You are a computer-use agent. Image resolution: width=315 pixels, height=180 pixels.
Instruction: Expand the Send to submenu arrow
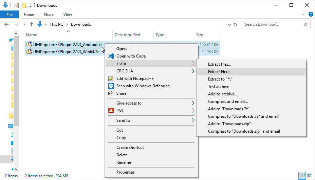pyautogui.click(x=193, y=120)
